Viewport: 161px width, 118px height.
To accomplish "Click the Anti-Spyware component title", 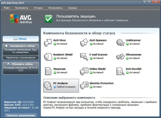I will (x=98, y=40).
